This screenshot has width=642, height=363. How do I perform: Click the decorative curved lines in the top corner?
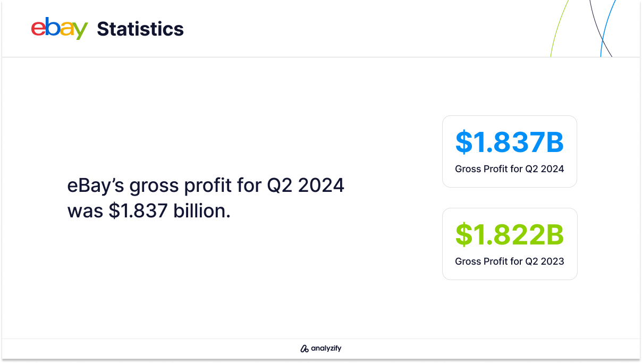tap(583, 28)
